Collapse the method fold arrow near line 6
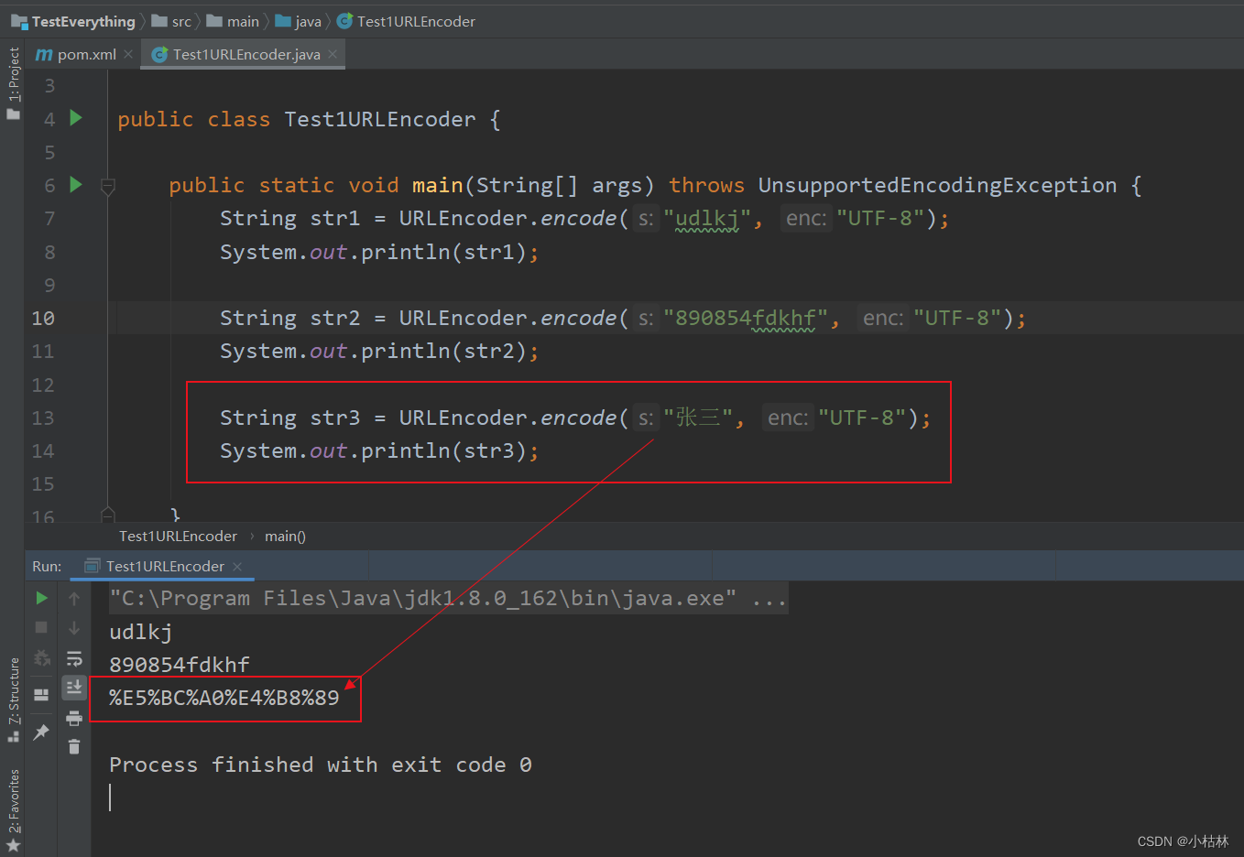 pos(108,186)
